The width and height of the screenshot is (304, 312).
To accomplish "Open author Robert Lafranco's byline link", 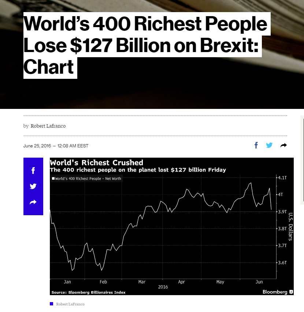I will click(x=48, y=126).
